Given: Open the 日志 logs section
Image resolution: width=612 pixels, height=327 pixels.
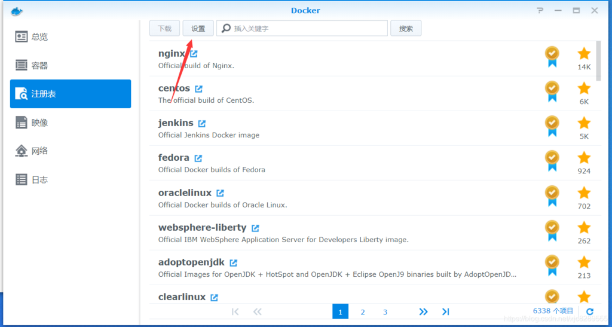Looking at the screenshot, I should 71,179.
